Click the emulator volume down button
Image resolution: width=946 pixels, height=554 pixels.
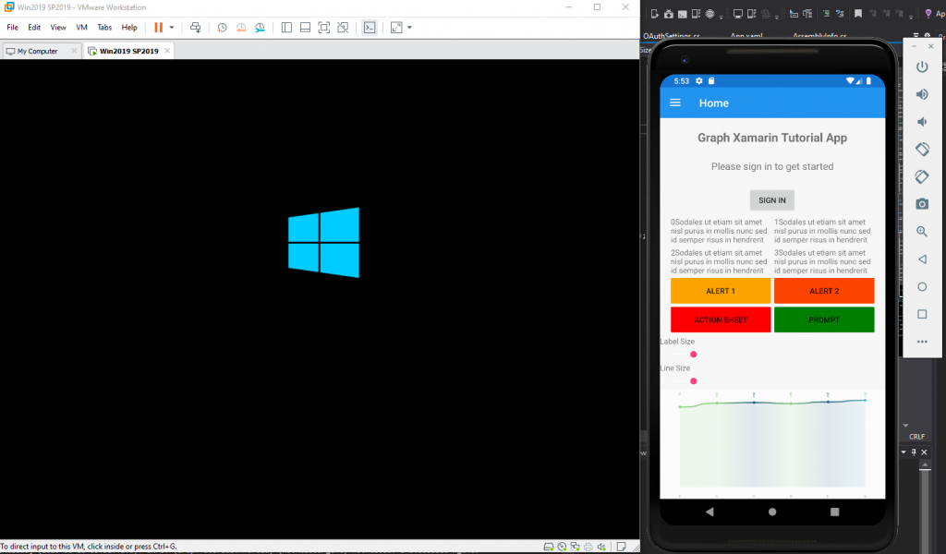coord(922,122)
